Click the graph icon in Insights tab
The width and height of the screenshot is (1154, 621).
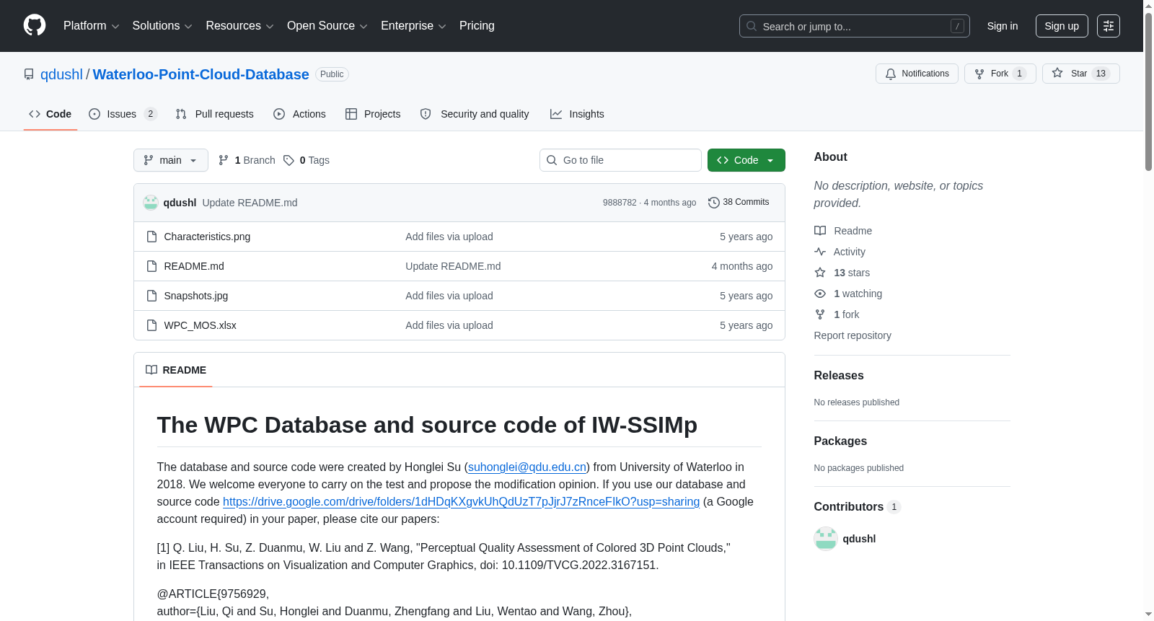556,114
